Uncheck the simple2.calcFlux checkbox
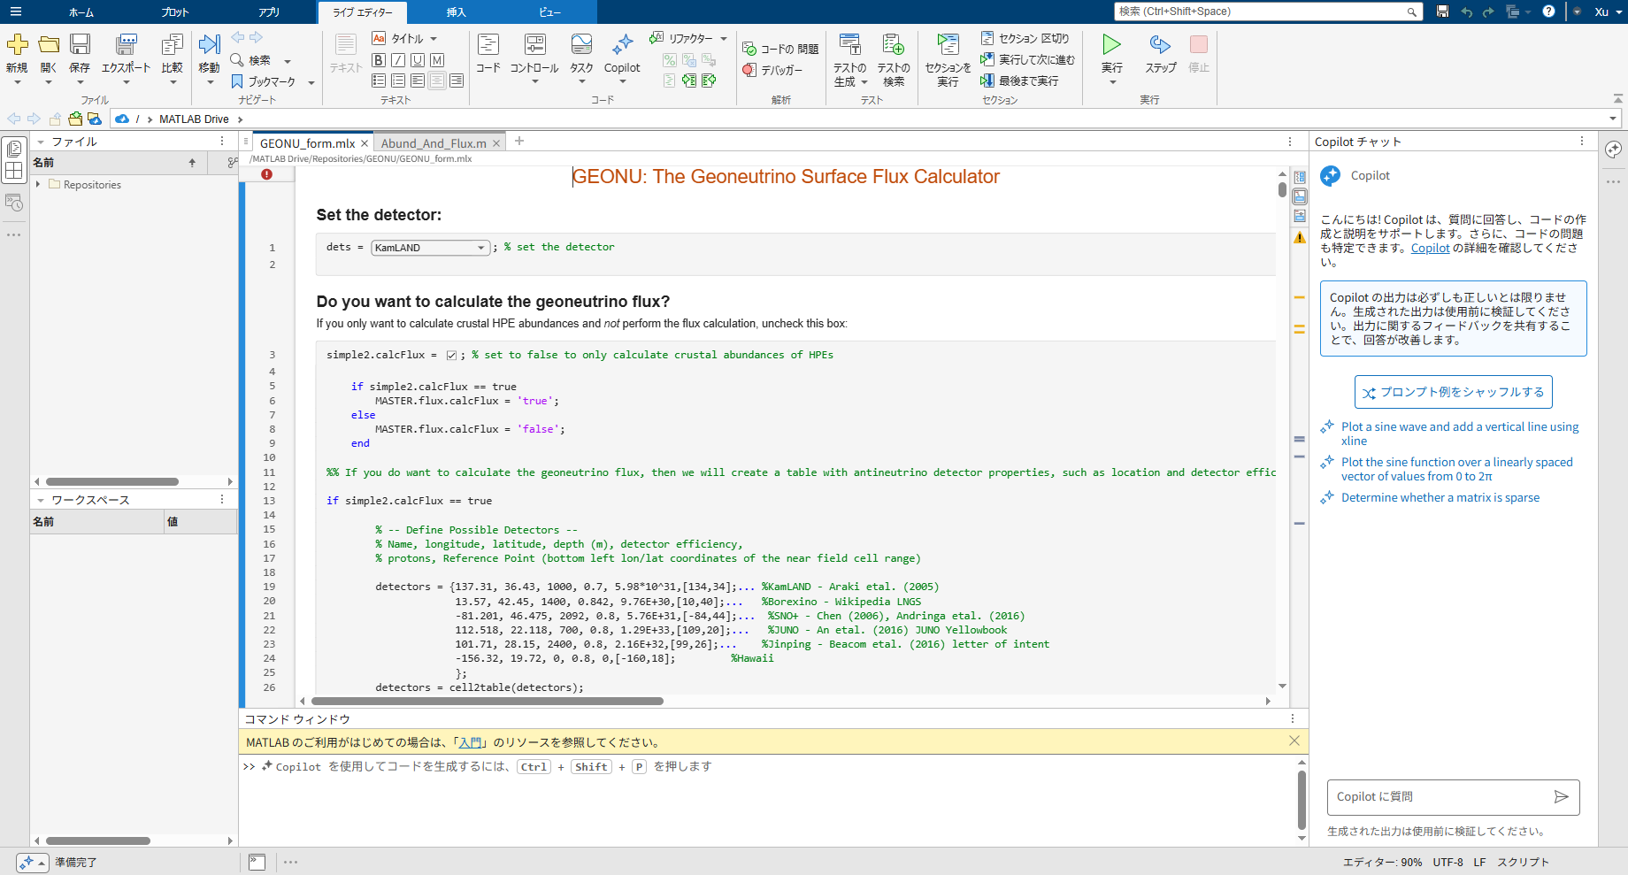Image resolution: width=1628 pixels, height=875 pixels. [452, 354]
